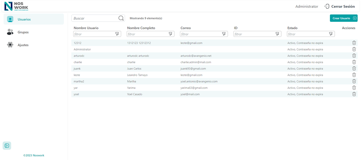Click the Estado column header
The image size is (361, 160).
tap(292, 28)
